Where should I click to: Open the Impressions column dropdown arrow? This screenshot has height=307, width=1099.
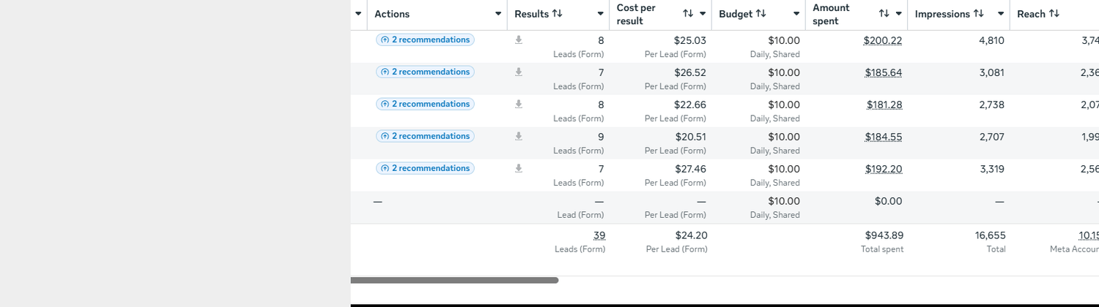1001,14
